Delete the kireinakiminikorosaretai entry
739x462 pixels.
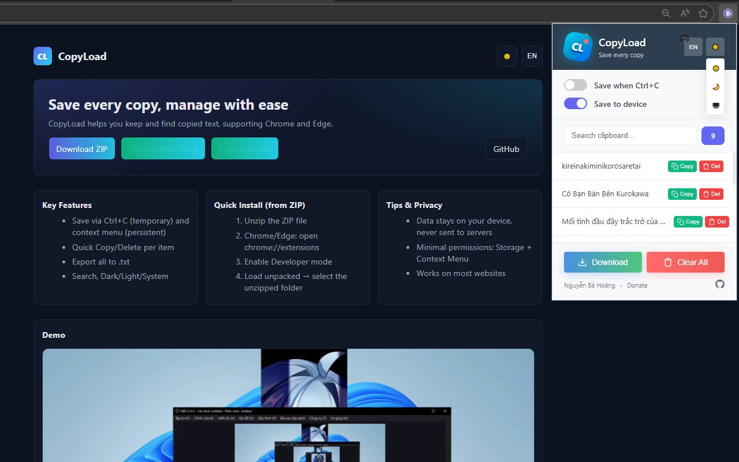pos(711,166)
